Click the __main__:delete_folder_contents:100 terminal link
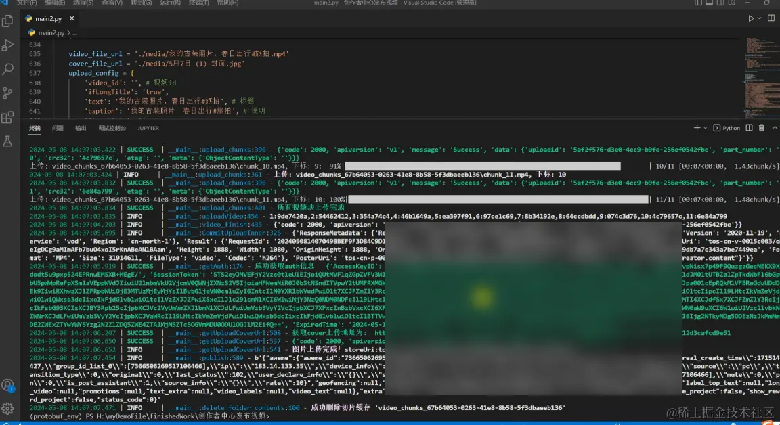780x425 pixels. (x=234, y=407)
